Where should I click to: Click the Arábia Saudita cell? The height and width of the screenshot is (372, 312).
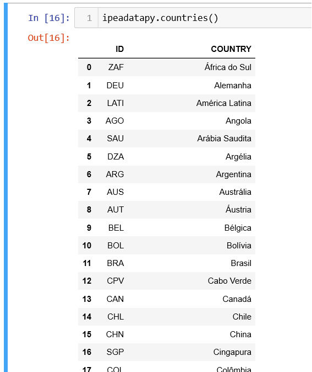tap(225, 139)
